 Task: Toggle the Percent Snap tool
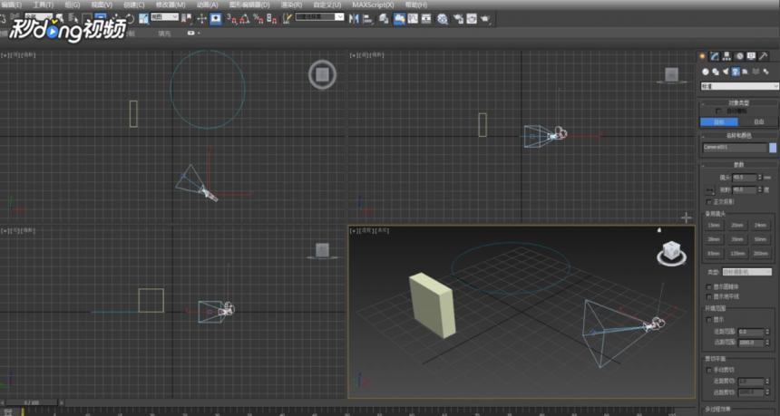click(x=258, y=19)
